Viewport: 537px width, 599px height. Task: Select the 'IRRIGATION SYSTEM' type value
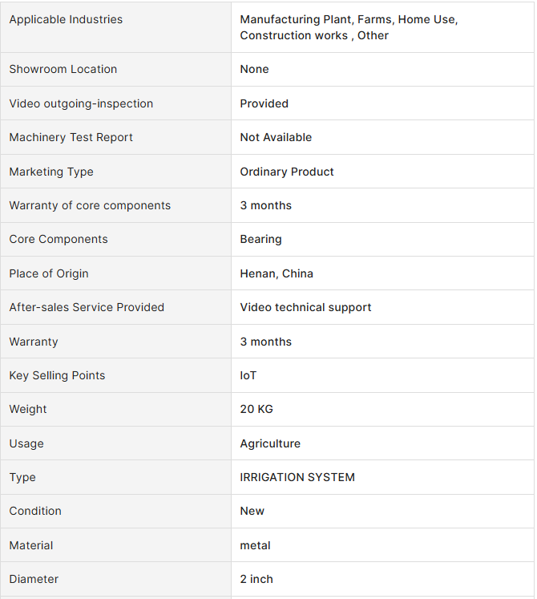click(297, 477)
